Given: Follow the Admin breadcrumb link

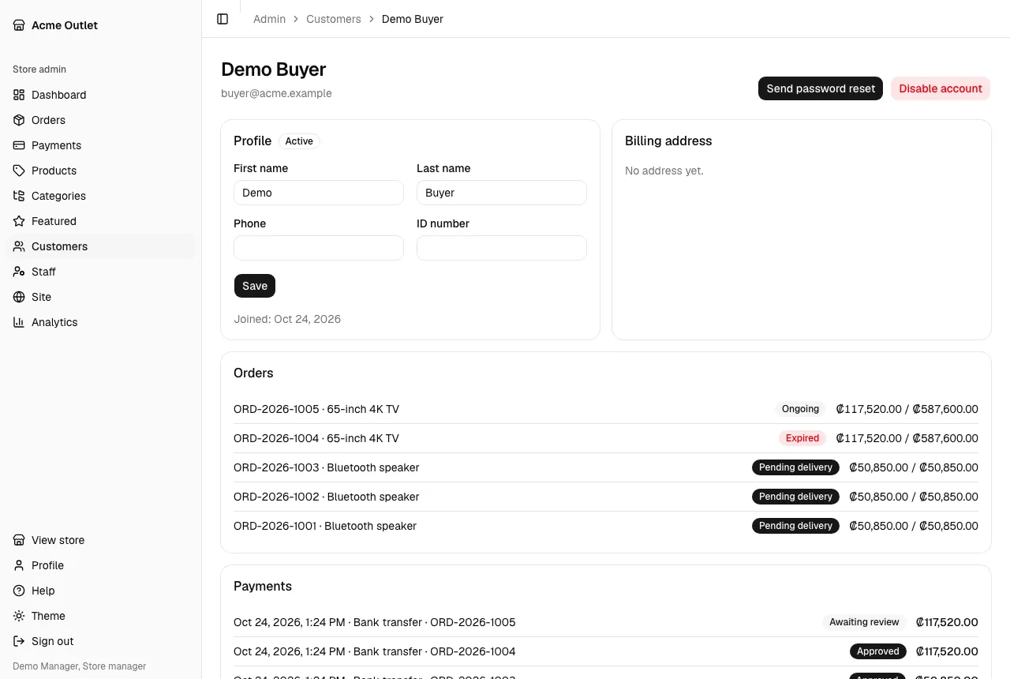Looking at the screenshot, I should pyautogui.click(x=269, y=19).
